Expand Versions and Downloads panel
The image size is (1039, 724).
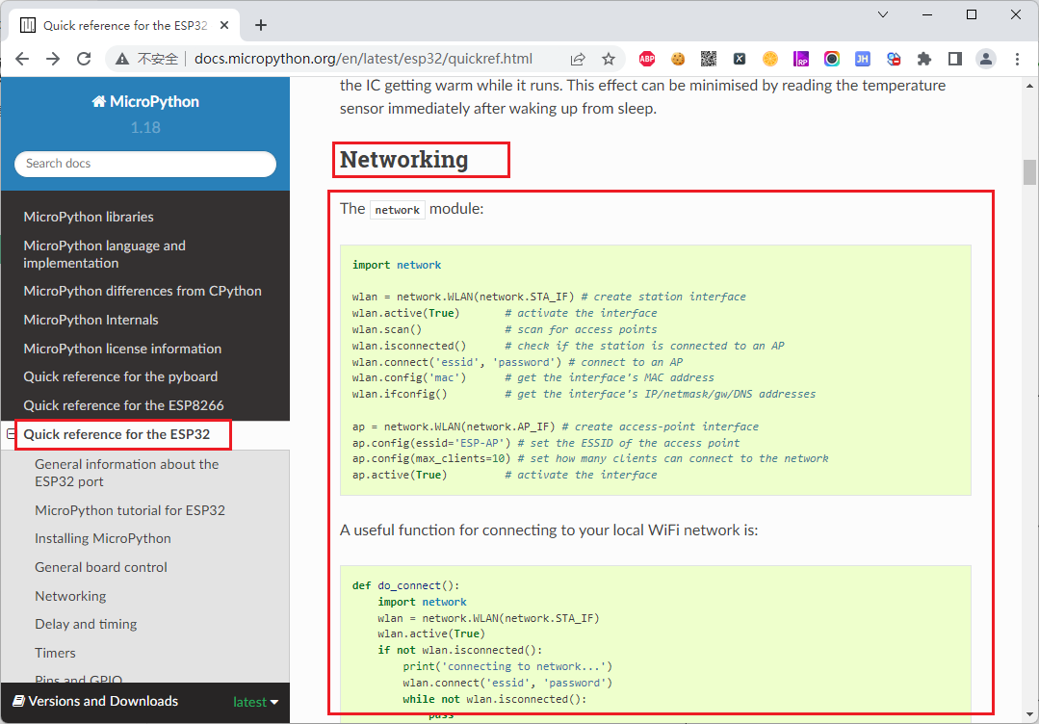point(95,702)
